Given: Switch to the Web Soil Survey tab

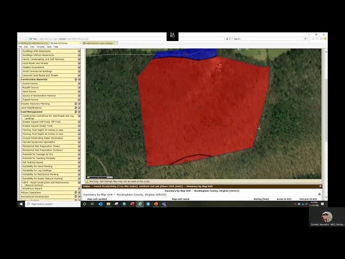Looking at the screenshot, I should [x=66, y=43].
